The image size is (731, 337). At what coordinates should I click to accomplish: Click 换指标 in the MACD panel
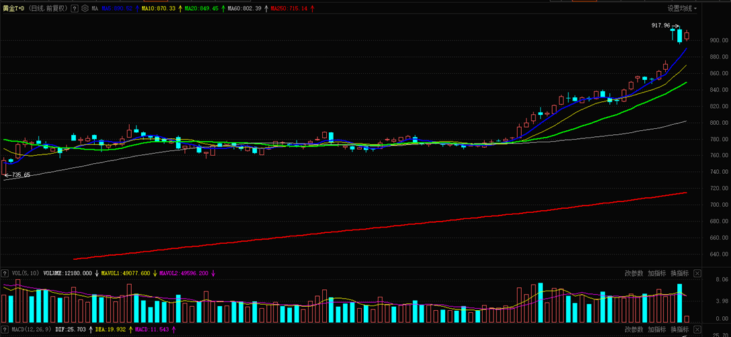pyautogui.click(x=679, y=330)
